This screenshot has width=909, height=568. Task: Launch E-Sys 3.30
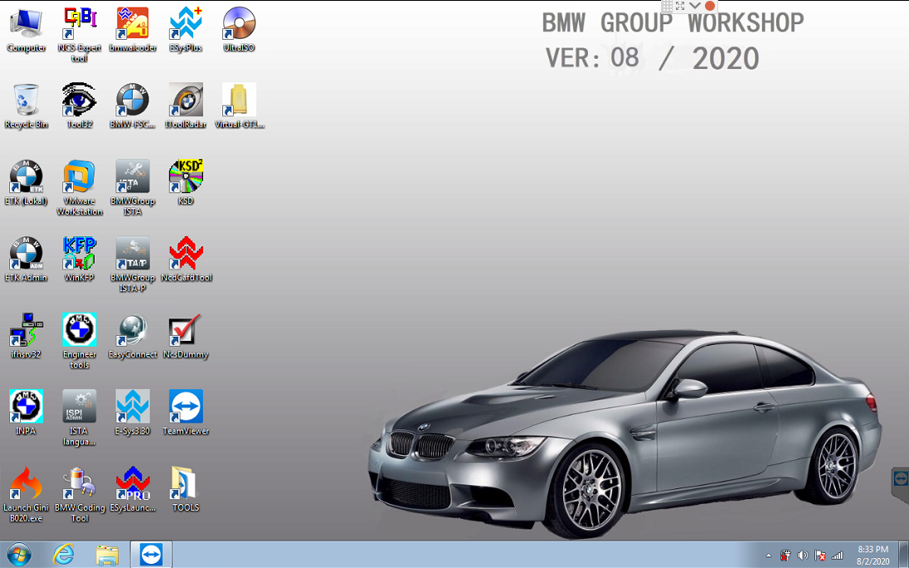pos(133,406)
